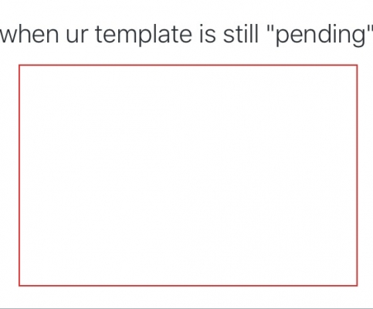Select the word "when" in the caption
Image resolution: width=373 pixels, height=309 pixels.
pyautogui.click(x=29, y=34)
